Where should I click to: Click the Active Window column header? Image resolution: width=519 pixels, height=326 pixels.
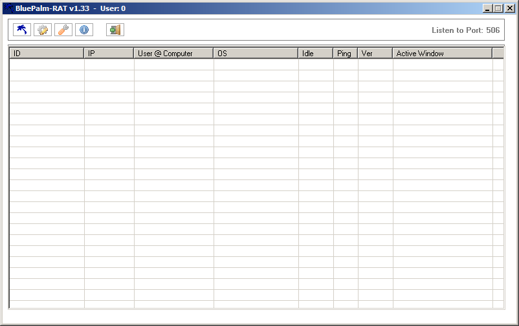(442, 54)
